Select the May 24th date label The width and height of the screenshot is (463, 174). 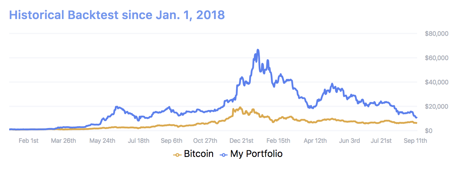click(x=102, y=141)
